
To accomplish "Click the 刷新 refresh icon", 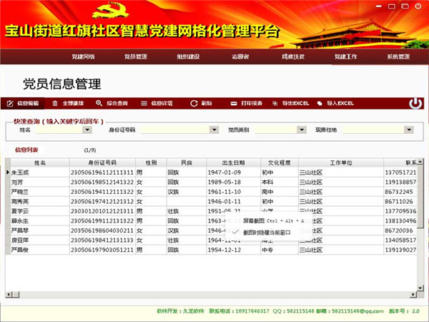I will [x=194, y=103].
